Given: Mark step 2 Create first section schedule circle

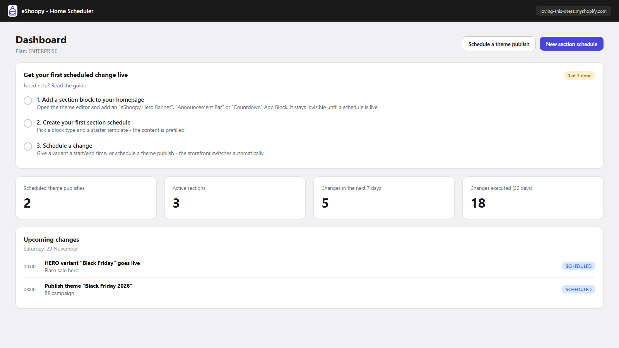Looking at the screenshot, I should 28,123.
